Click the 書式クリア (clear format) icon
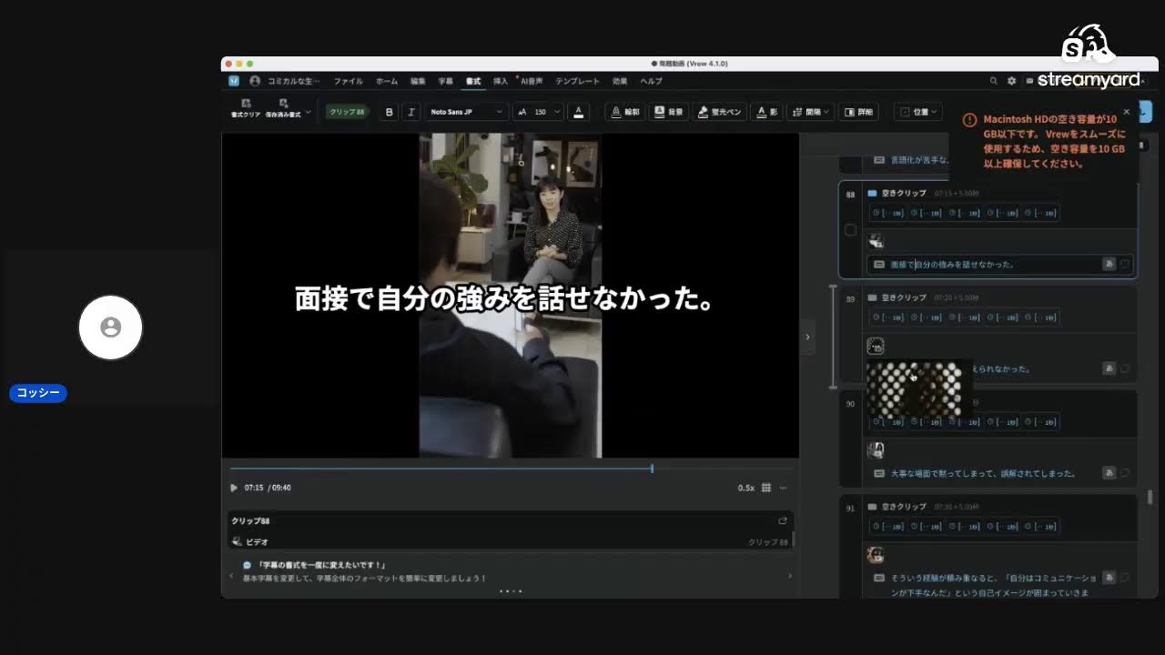1165x655 pixels. (x=246, y=108)
